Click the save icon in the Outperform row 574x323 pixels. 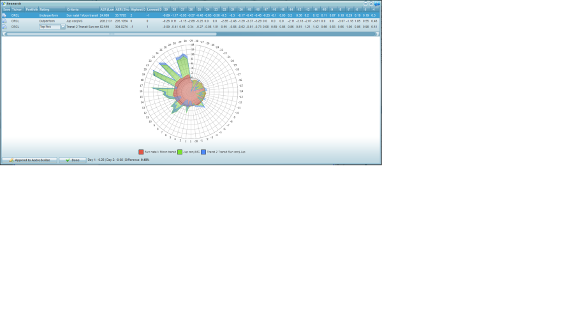click(4, 21)
